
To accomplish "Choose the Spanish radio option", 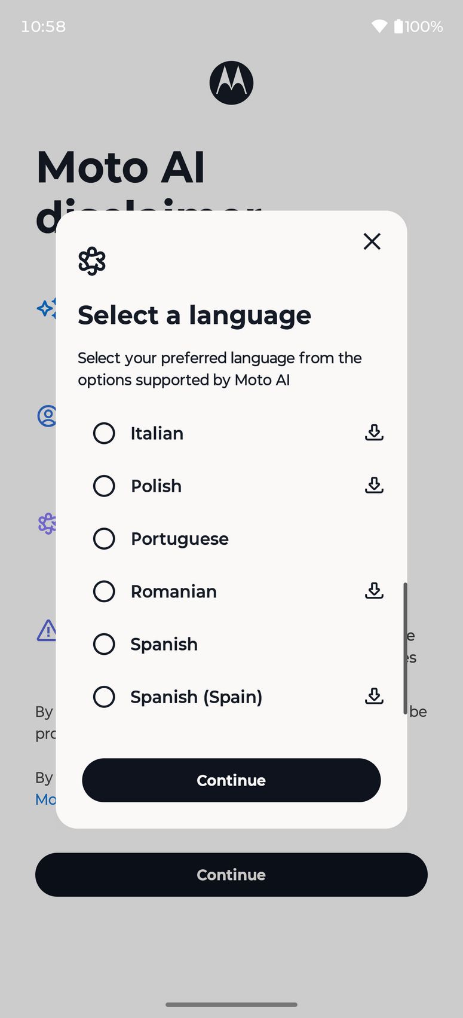I will tap(104, 644).
